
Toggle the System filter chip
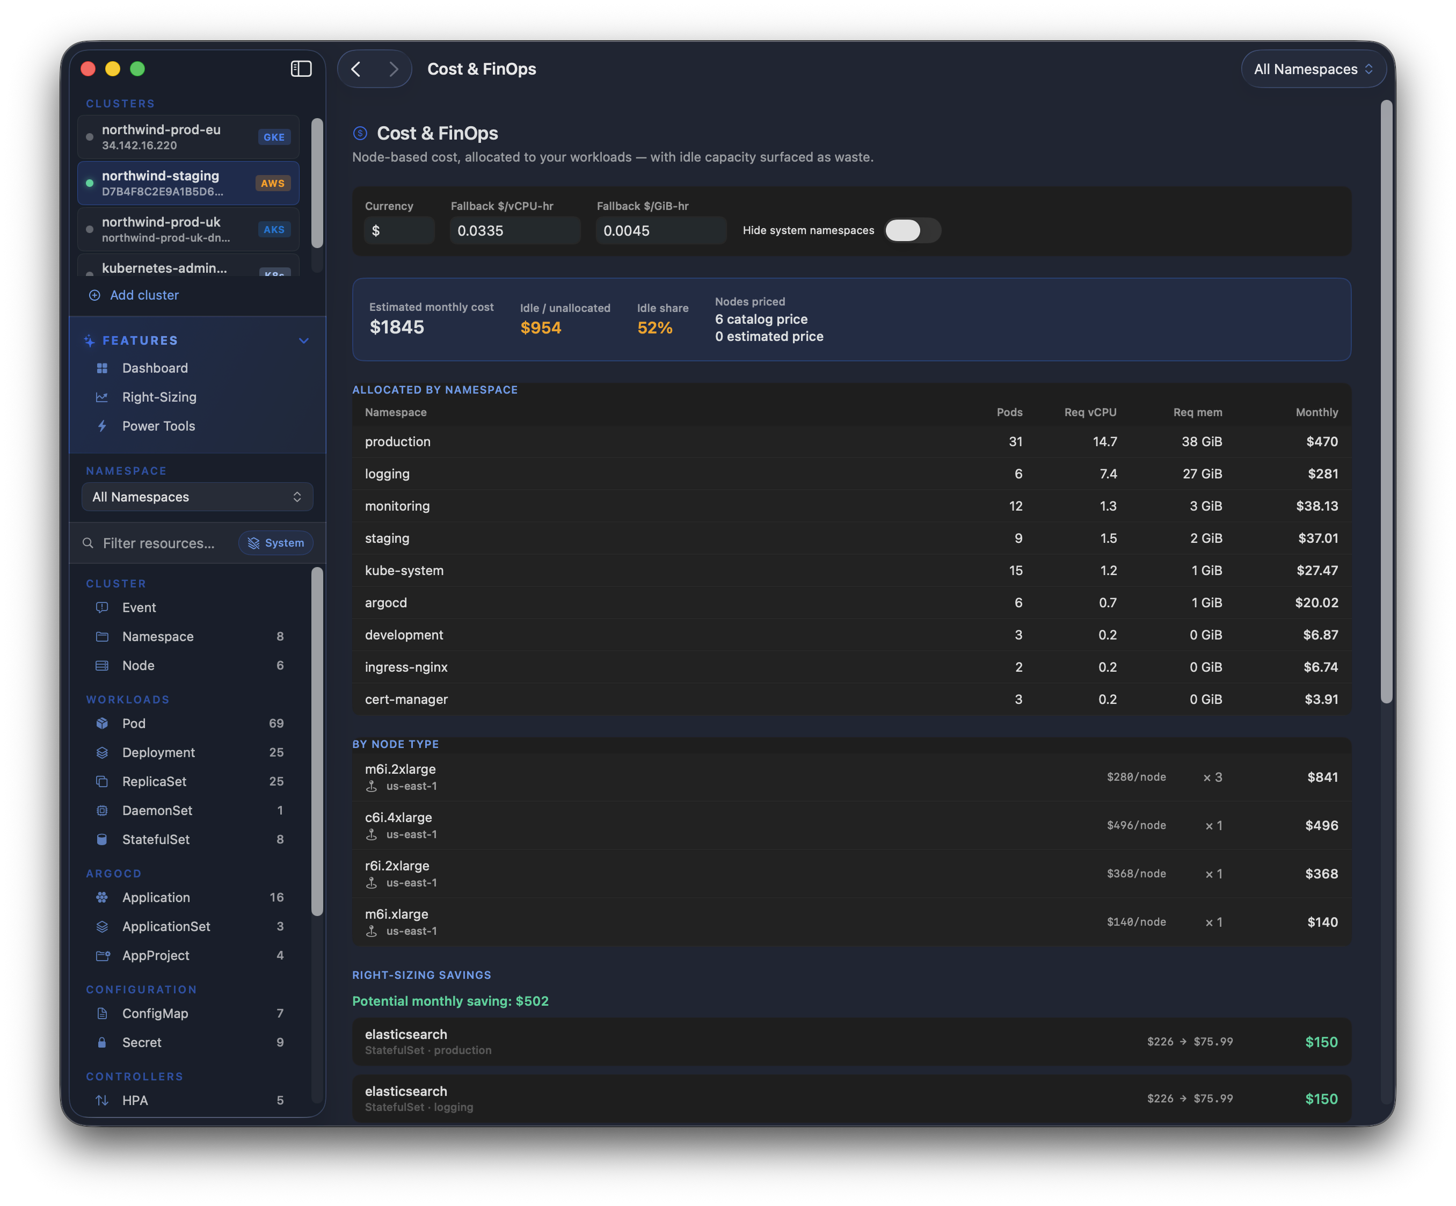click(x=276, y=543)
